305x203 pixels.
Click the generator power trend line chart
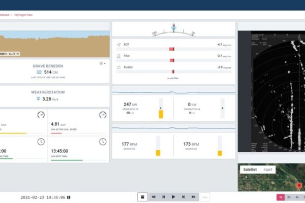[174, 91]
